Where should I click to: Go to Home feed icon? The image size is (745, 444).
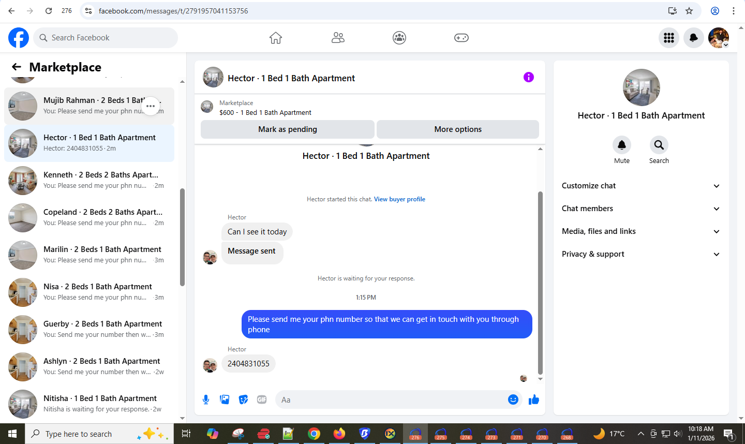click(x=276, y=38)
